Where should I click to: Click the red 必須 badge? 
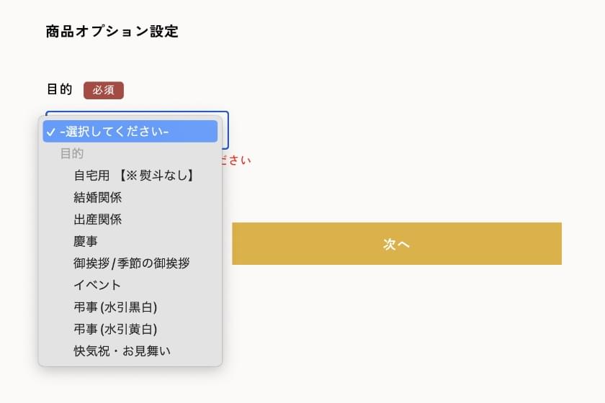[104, 90]
